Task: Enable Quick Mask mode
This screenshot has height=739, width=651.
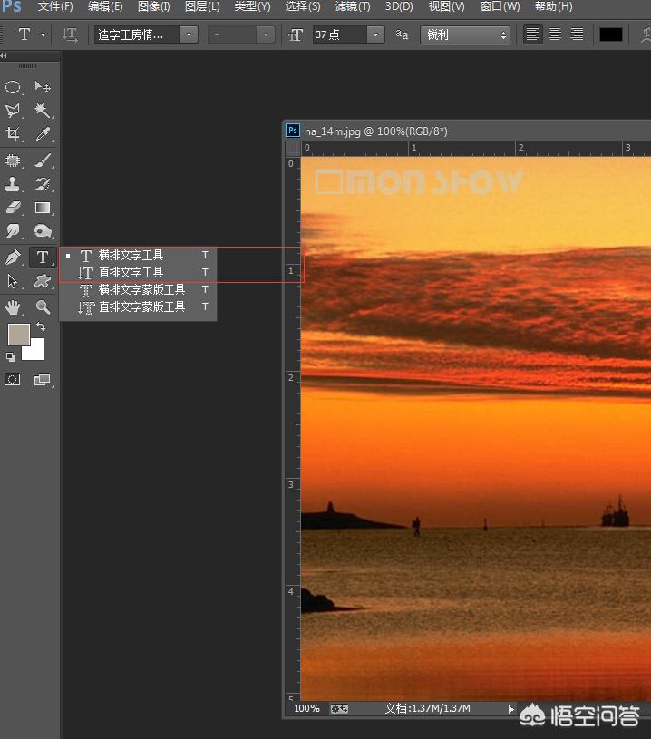Action: point(13,380)
